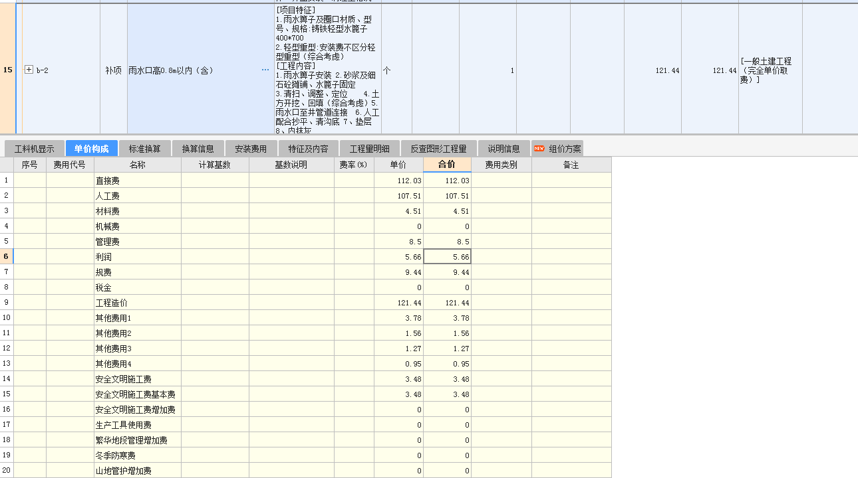Click 合价 cell 5.66 in 利润 row
This screenshot has width=858, height=478.
[447, 257]
